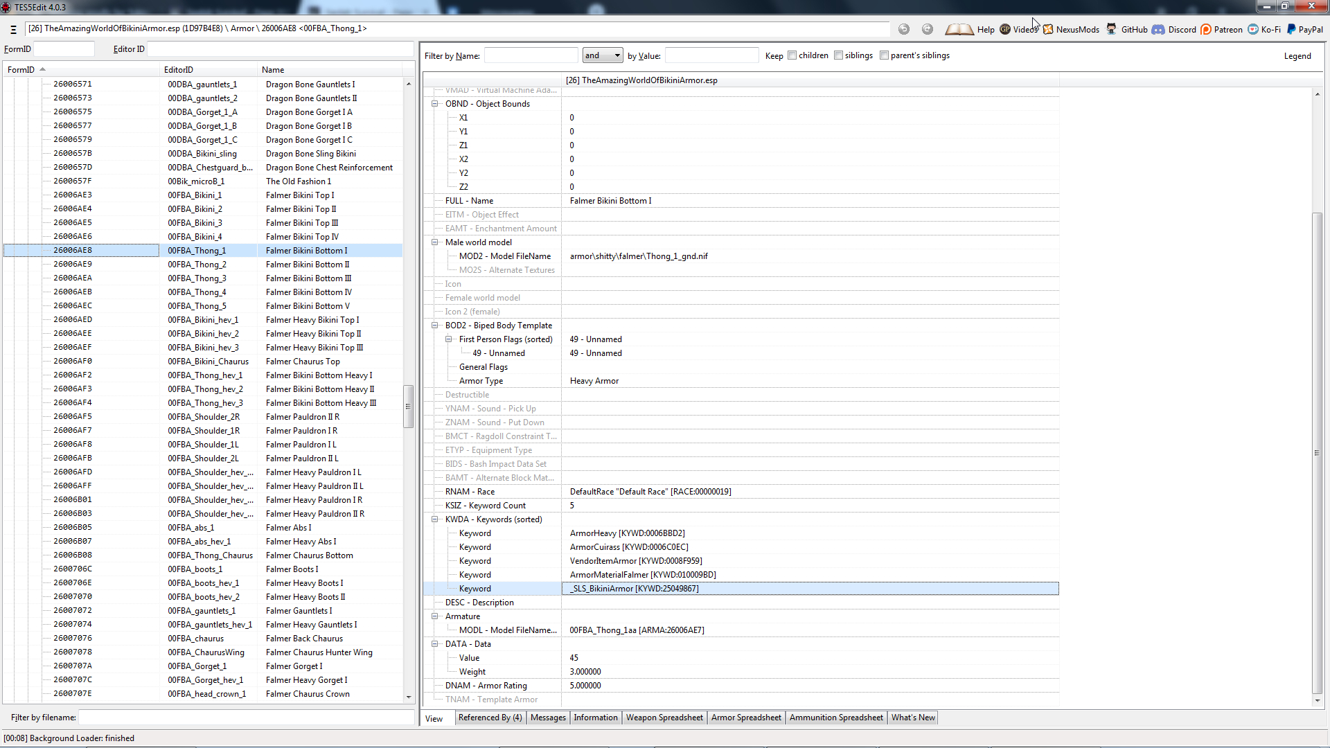Focus the filter by Value field
This screenshot has width=1330, height=748.
[712, 55]
